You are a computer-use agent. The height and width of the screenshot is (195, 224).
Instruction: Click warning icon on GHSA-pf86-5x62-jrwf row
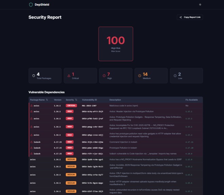[31, 118]
